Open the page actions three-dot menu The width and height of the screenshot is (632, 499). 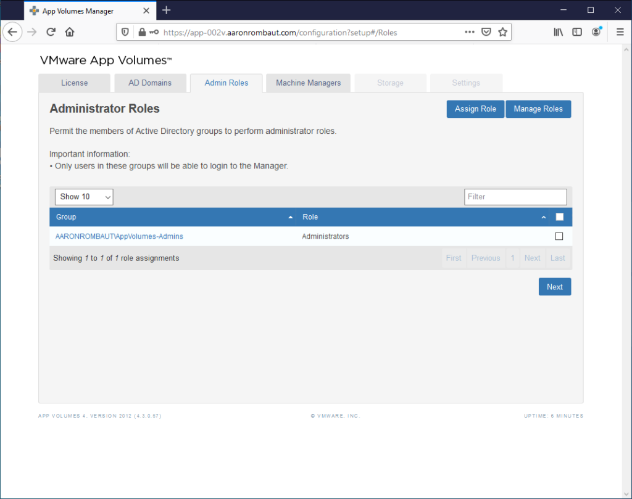click(x=470, y=32)
